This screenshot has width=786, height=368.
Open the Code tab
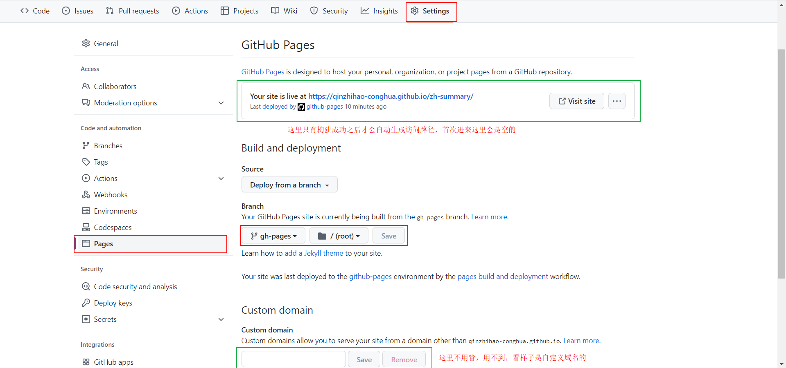tap(35, 11)
